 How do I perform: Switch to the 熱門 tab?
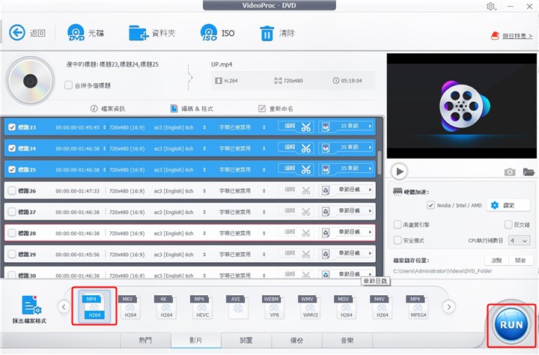point(145,340)
